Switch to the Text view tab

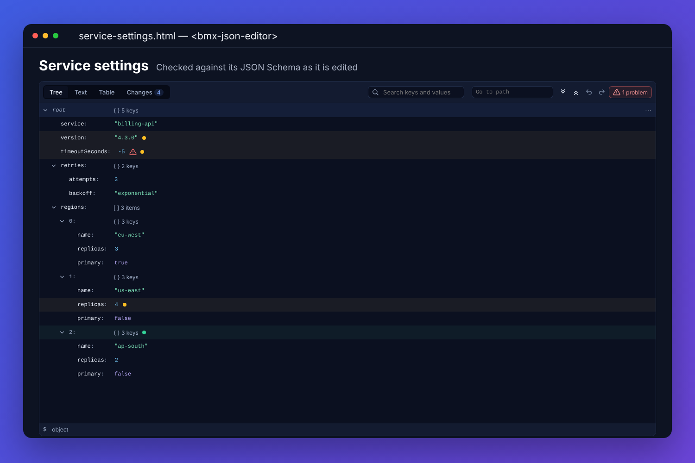[x=81, y=92]
